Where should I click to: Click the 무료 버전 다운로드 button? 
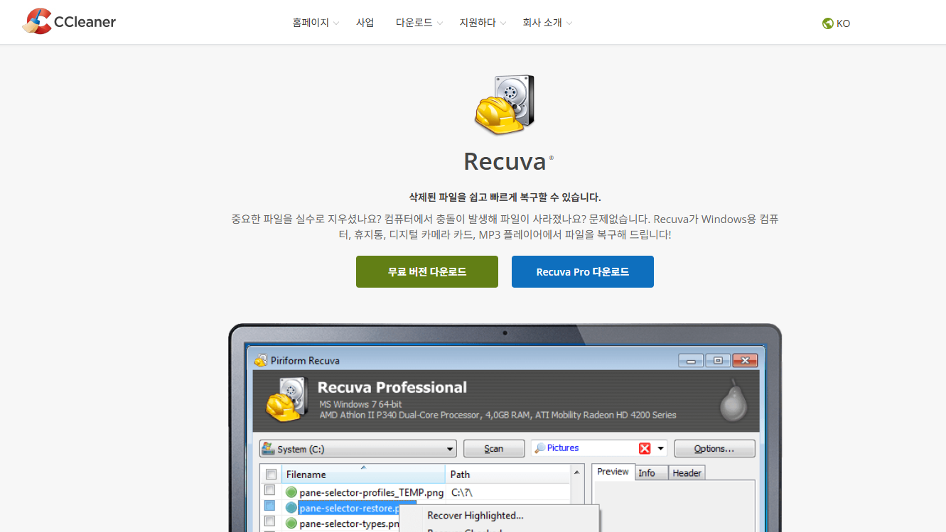click(427, 272)
